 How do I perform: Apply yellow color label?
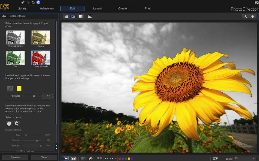tap(129, 159)
